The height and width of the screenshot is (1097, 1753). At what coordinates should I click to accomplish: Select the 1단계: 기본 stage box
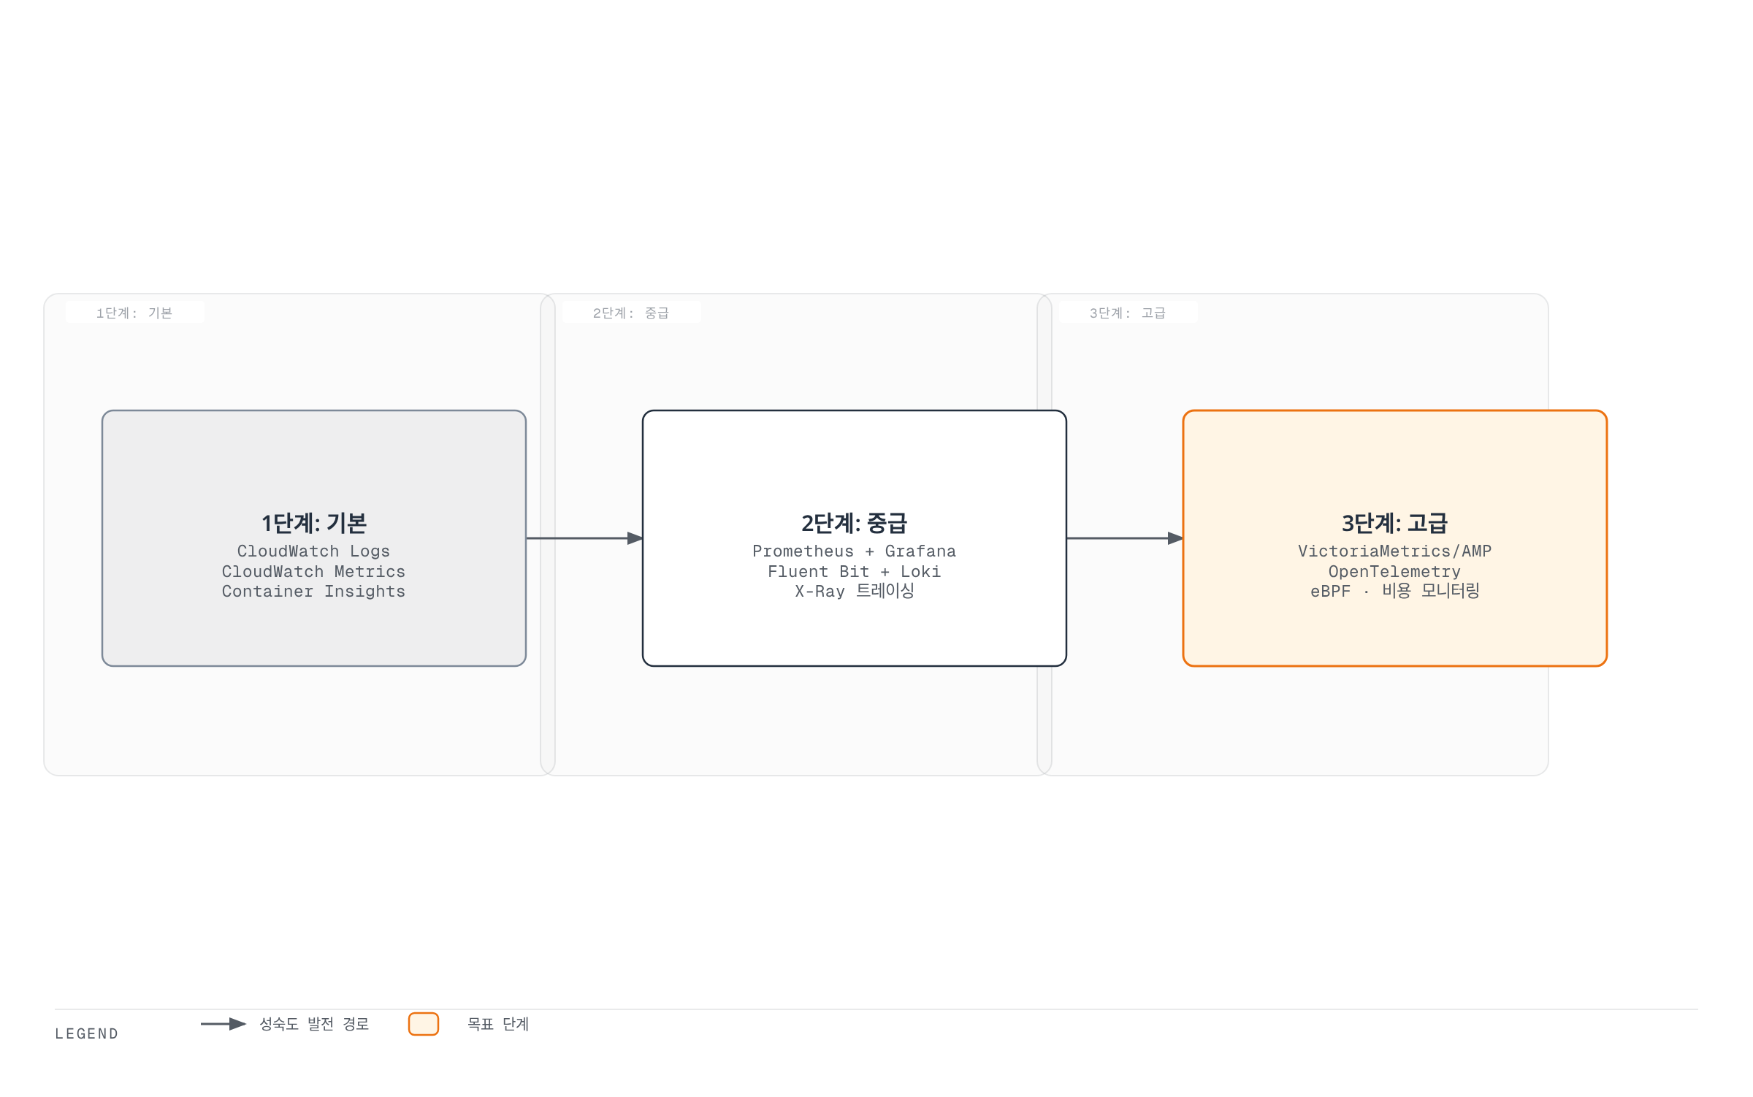pyautogui.click(x=314, y=538)
